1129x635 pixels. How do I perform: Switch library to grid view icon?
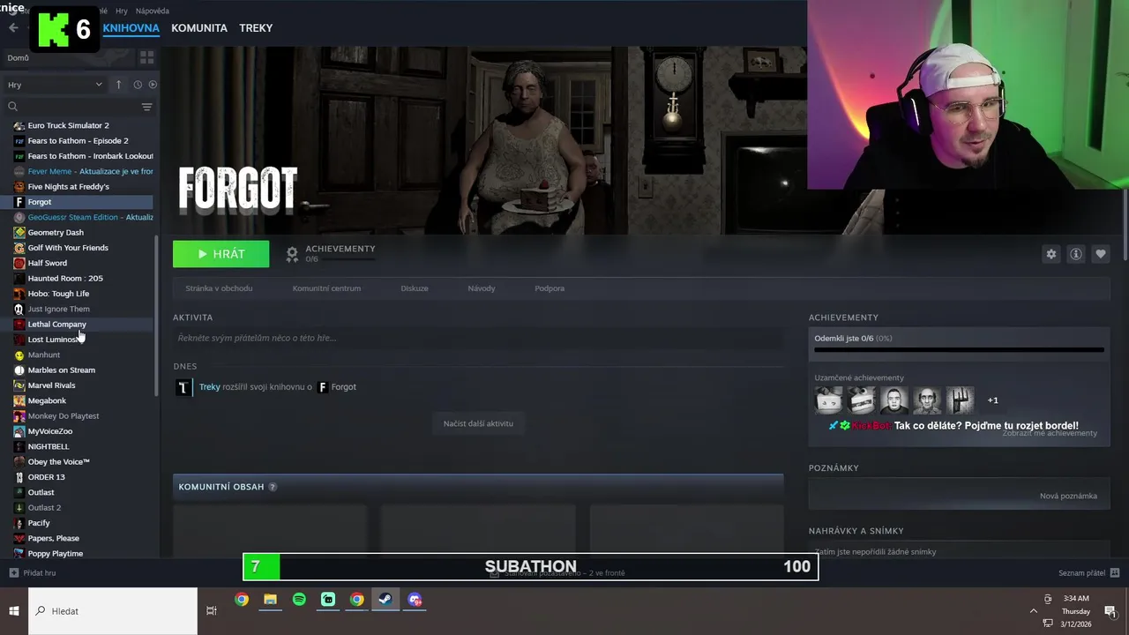pos(146,57)
